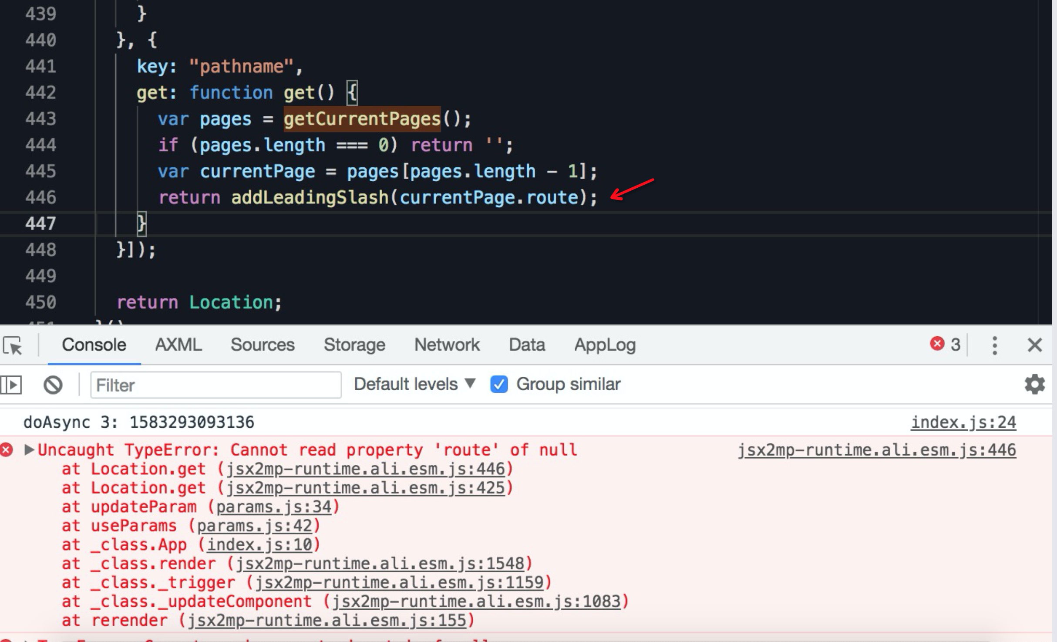Click the currentPage variable on line 445

(258, 171)
